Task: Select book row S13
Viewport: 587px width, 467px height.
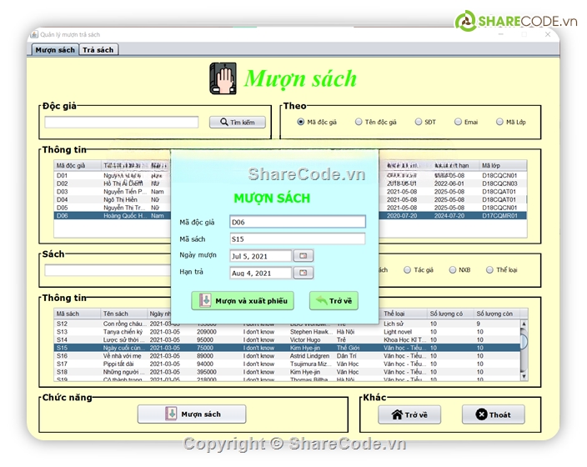Action: pos(287,332)
